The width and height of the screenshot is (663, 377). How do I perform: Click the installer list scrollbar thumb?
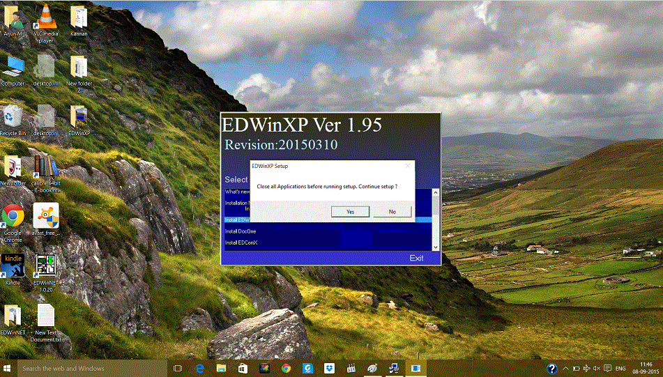pos(436,206)
